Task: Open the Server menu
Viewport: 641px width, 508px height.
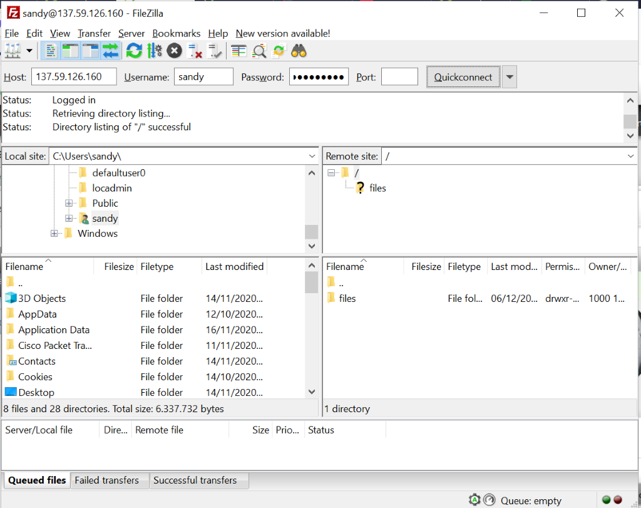Action: click(131, 34)
